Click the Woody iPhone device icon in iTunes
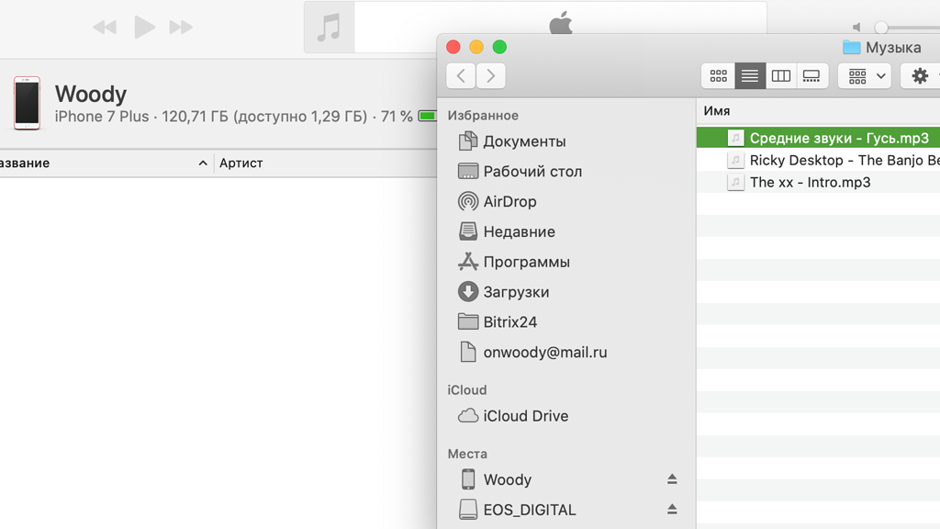The image size is (940, 529). 27,103
